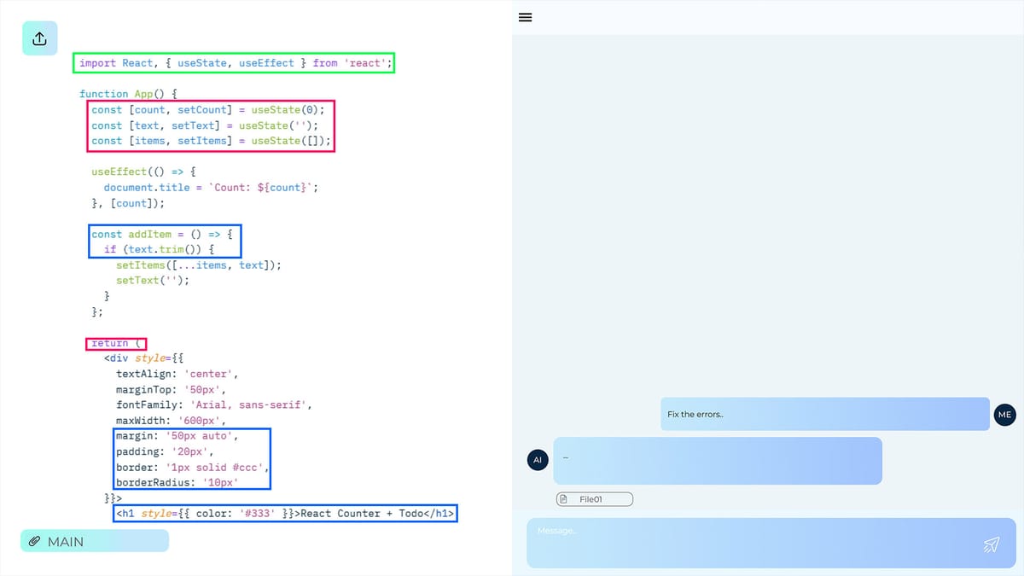Open the File01 attachment
This screenshot has height=576, width=1024.
(x=595, y=498)
